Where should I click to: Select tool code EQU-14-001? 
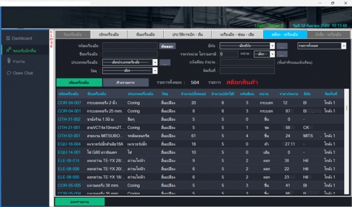pyautogui.click(x=69, y=152)
